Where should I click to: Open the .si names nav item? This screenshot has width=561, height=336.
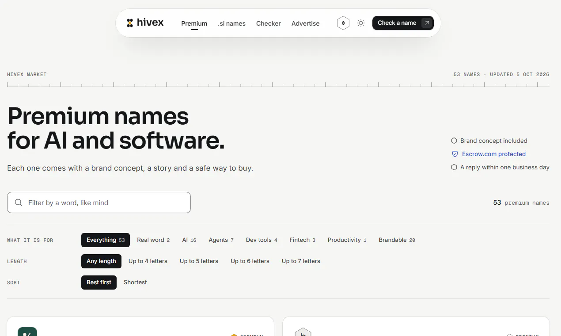coord(231,23)
